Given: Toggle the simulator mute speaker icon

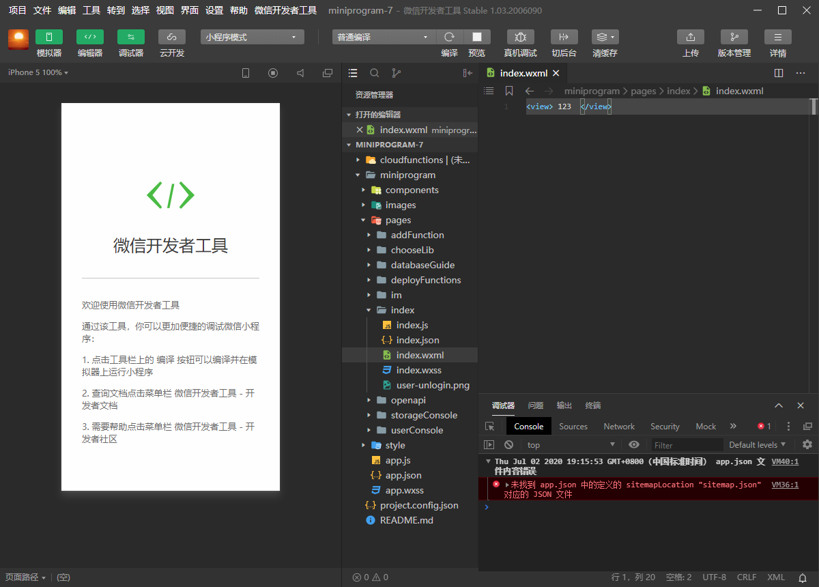Looking at the screenshot, I should (300, 73).
